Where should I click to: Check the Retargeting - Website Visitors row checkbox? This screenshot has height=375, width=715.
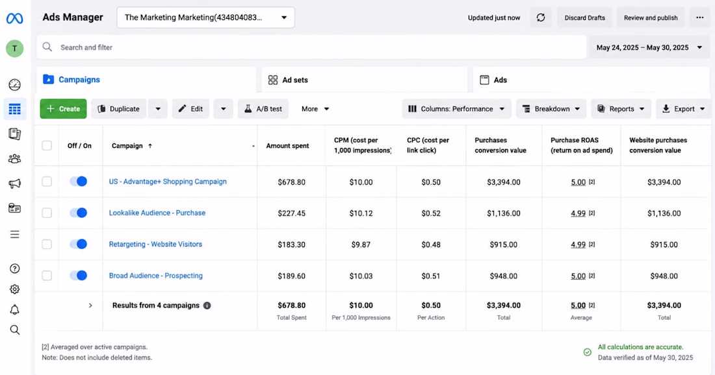47,245
